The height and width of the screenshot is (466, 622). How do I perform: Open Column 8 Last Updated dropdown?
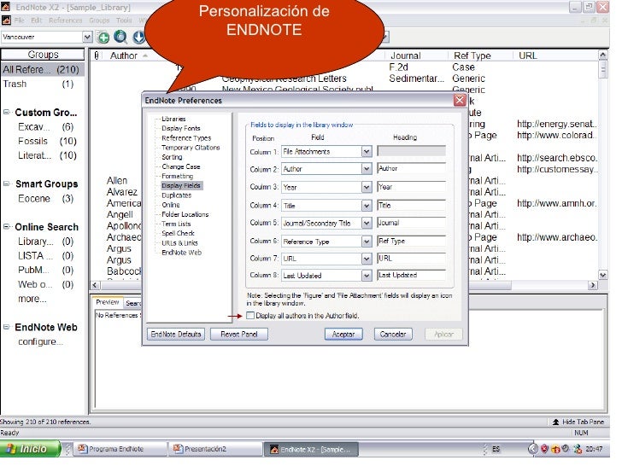click(367, 276)
